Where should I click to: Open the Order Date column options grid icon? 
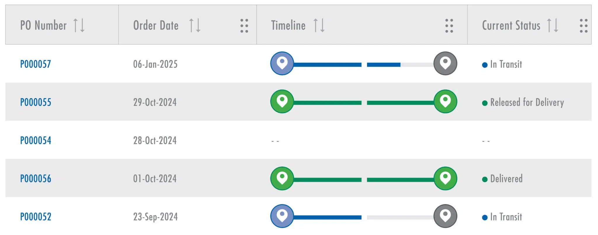pyautogui.click(x=244, y=26)
